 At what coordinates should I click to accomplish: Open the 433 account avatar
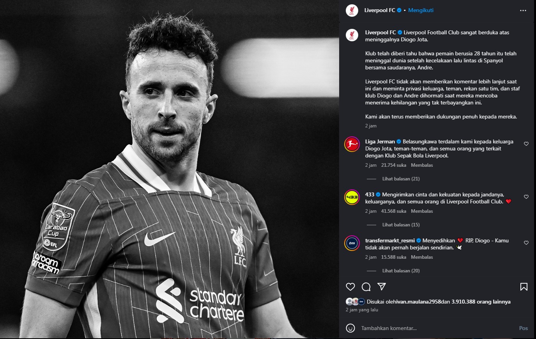click(x=352, y=197)
